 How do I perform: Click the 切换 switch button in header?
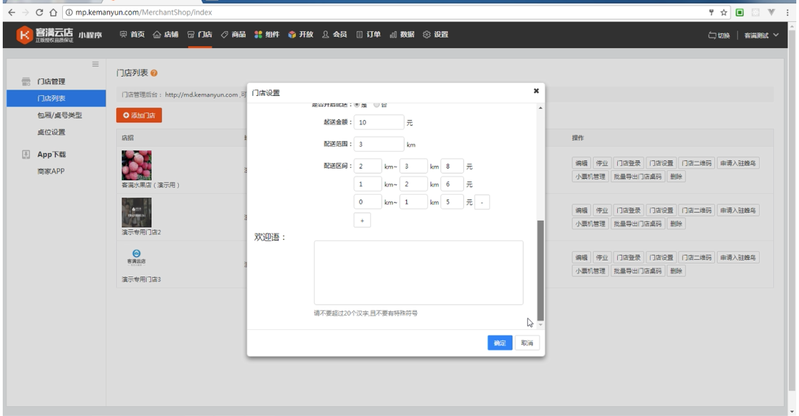(x=719, y=36)
